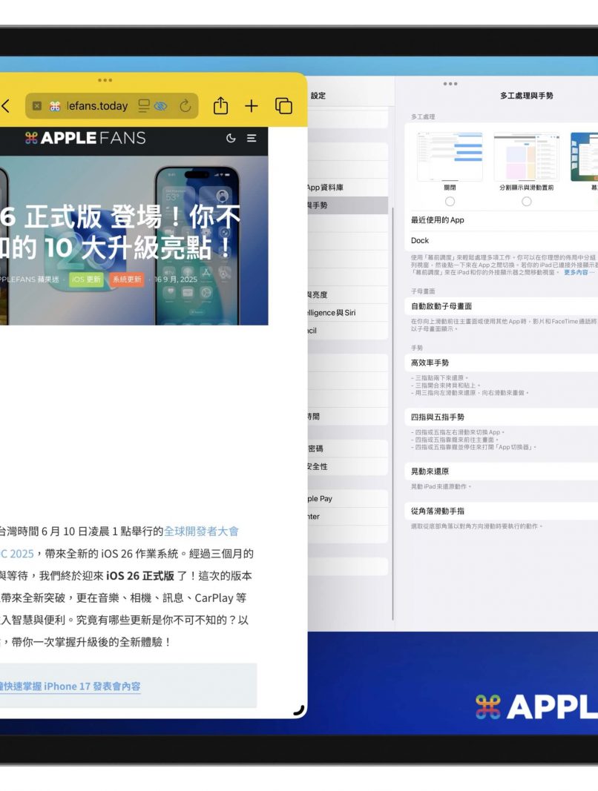
Task: Toggle dark mode moon icon on website
Action: point(231,138)
